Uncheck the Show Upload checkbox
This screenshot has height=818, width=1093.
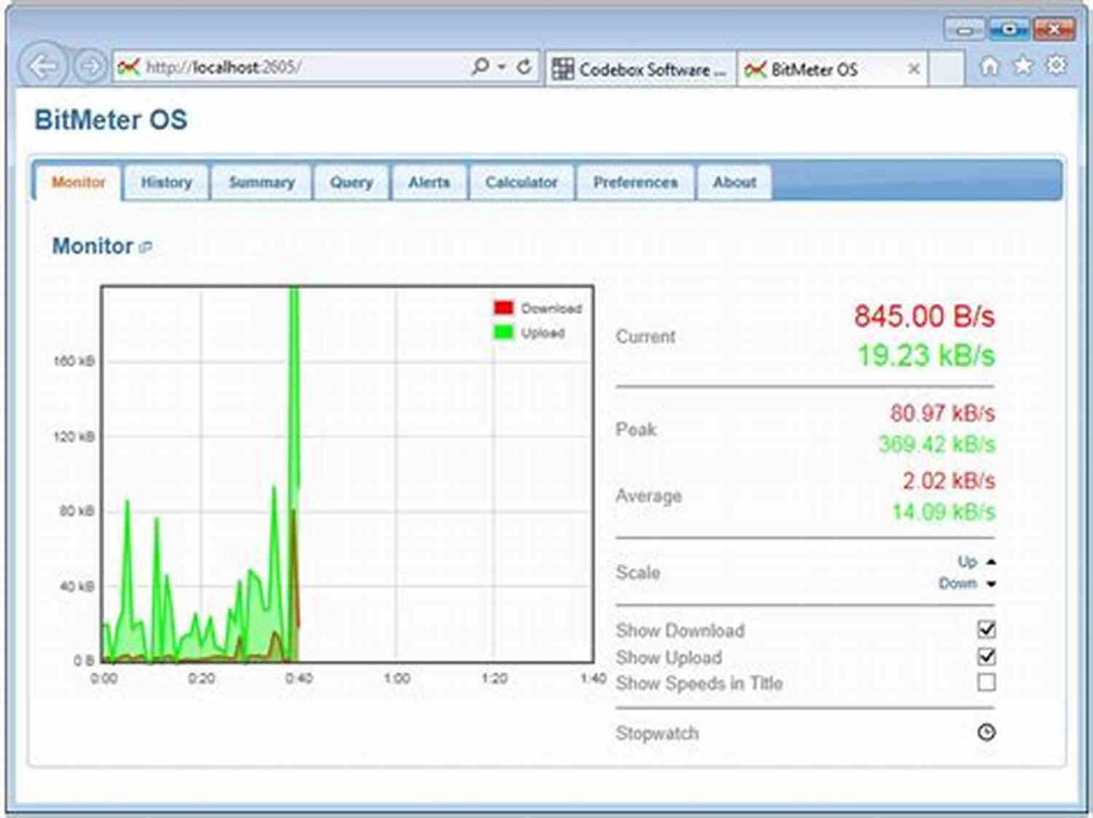click(x=987, y=656)
